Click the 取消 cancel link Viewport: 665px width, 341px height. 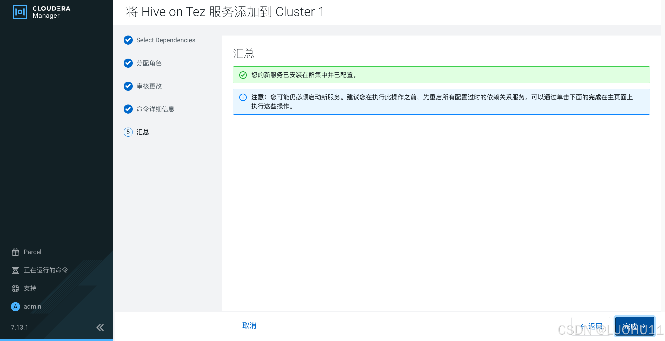pos(249,325)
